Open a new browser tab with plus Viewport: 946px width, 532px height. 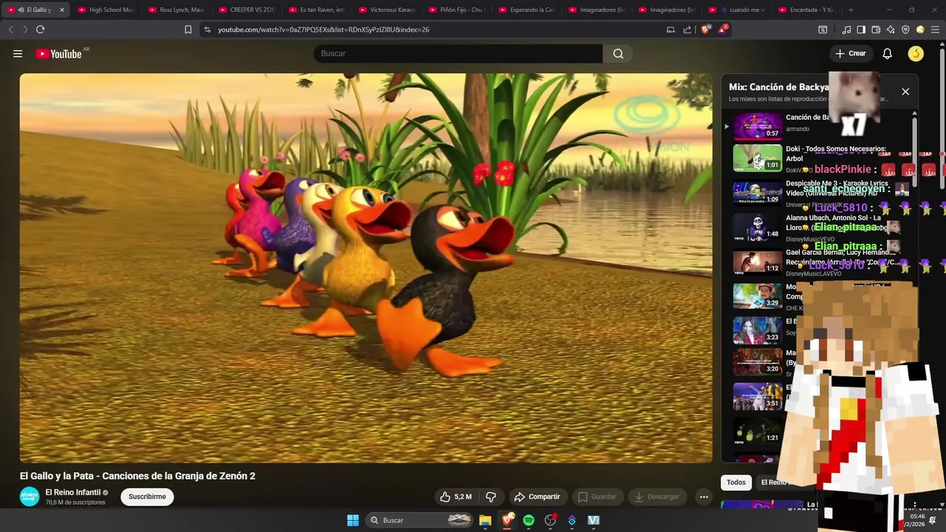[x=851, y=10]
